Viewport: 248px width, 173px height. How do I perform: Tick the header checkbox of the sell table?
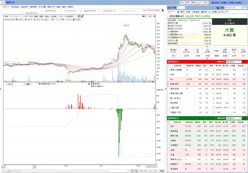tap(169, 122)
